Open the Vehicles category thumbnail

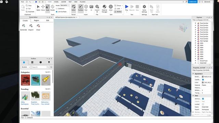tap(25, 80)
